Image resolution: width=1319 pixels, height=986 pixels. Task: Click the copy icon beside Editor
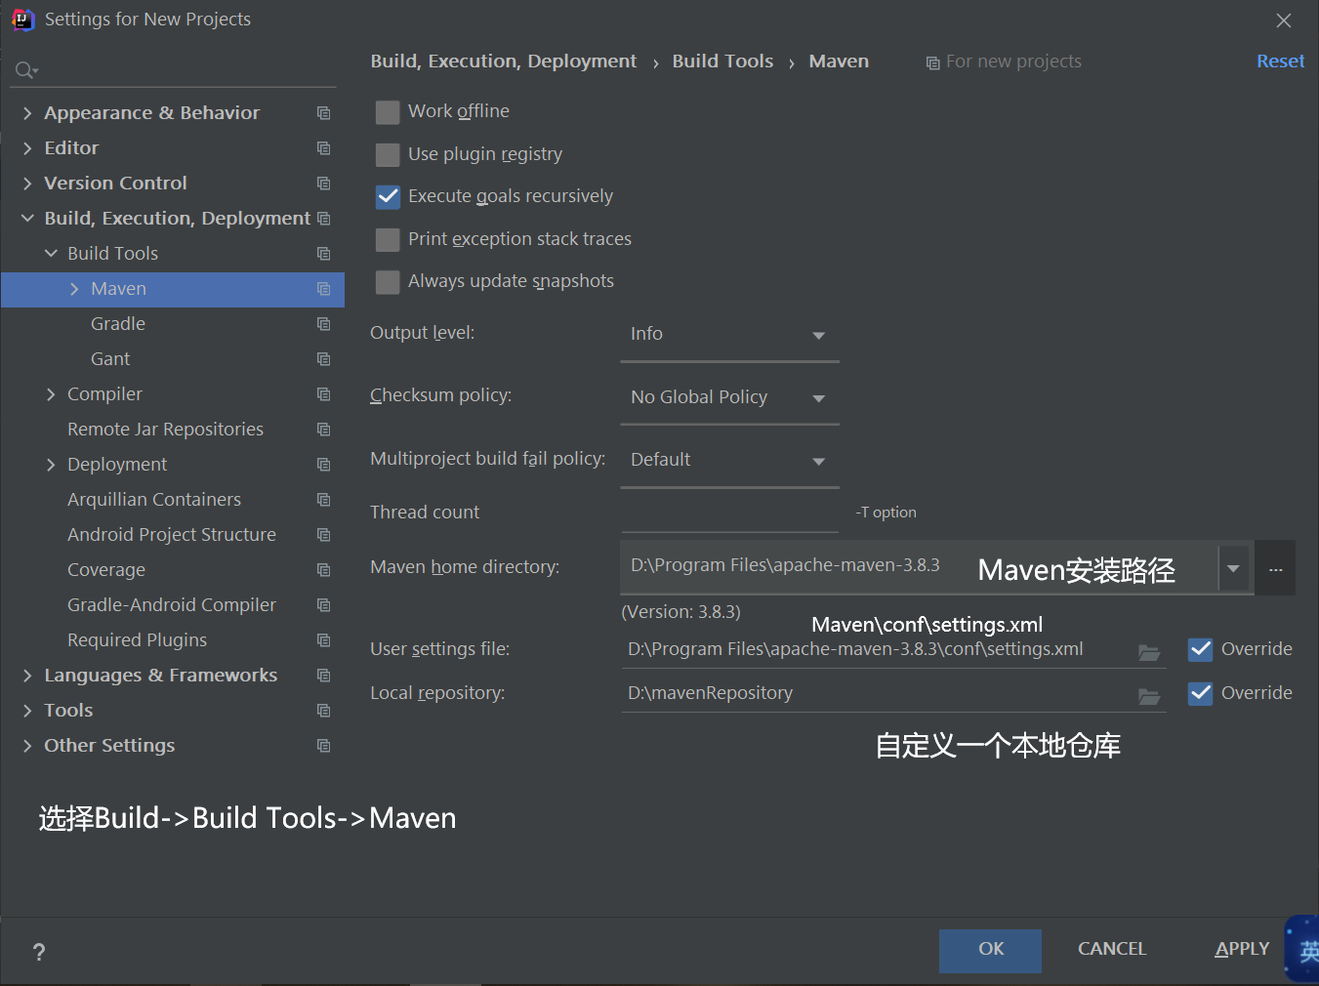(323, 148)
